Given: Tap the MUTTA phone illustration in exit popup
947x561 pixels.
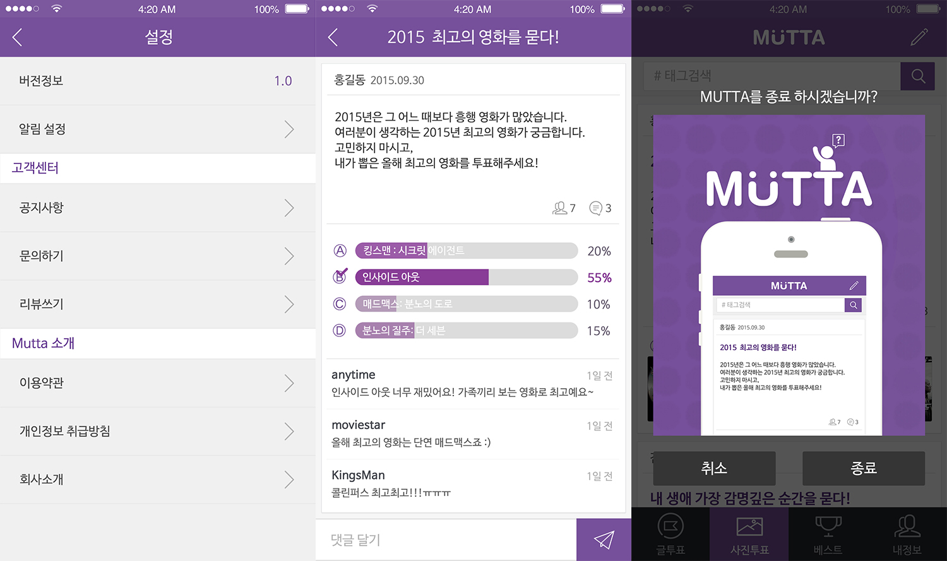Looking at the screenshot, I should [789, 275].
